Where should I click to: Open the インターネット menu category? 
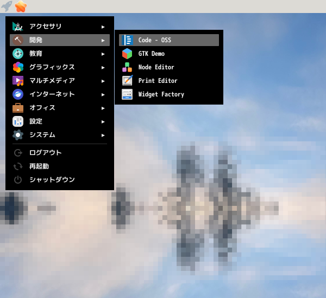click(60, 94)
